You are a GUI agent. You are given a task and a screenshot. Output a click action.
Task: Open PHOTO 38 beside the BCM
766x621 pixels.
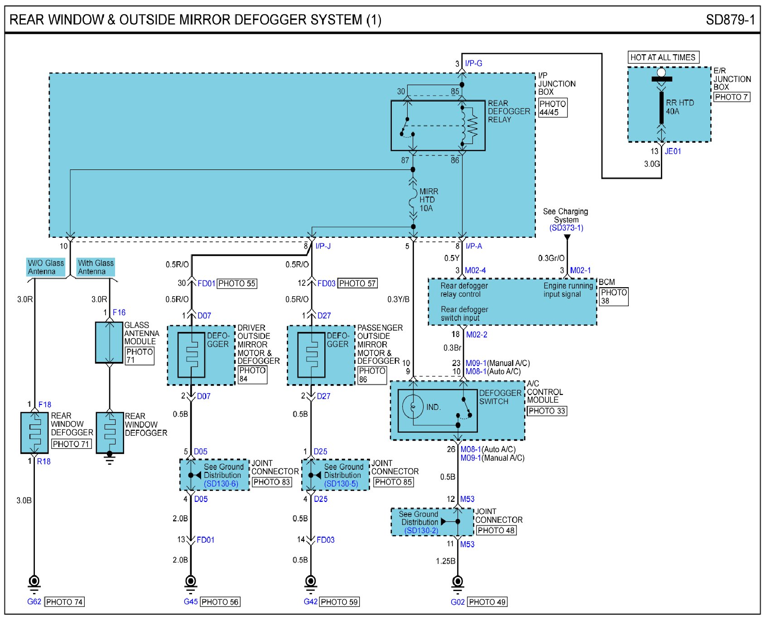pos(613,296)
